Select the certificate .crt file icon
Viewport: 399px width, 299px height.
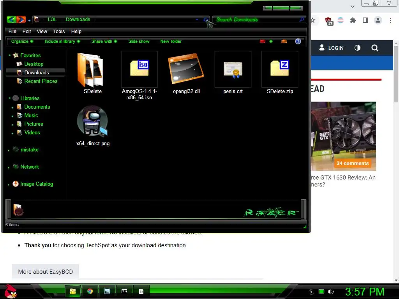233,69
